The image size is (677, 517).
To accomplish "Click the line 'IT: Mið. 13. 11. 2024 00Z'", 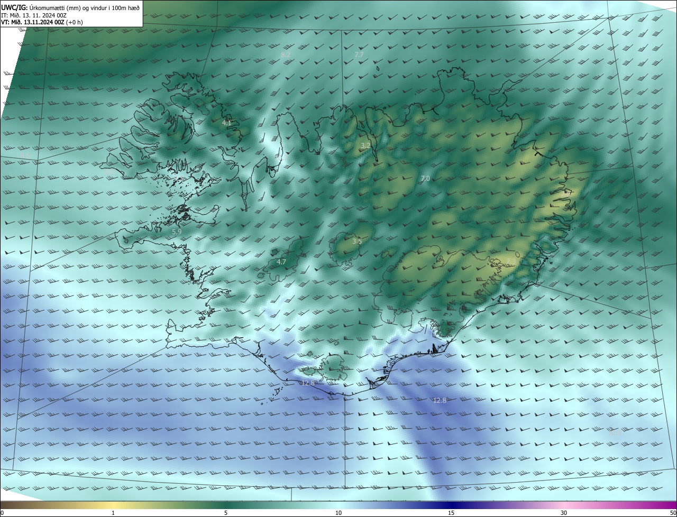I will [34, 15].
